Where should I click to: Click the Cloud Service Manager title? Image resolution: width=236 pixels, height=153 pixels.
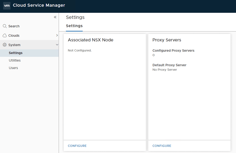point(39,5)
